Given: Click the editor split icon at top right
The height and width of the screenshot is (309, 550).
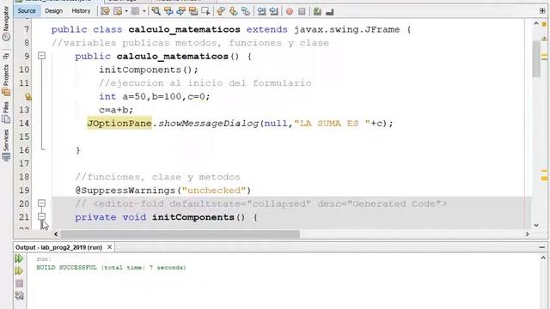Looking at the screenshot, I should (542, 11).
